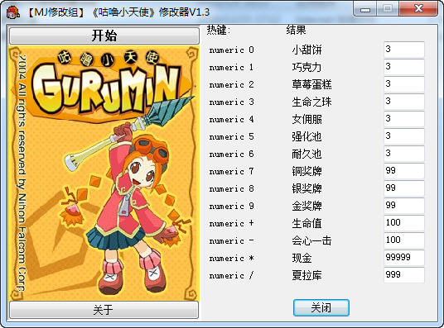This screenshot has width=444, height=328.
Task: Select the 草莓蛋糕 value field
Action: 404,84
